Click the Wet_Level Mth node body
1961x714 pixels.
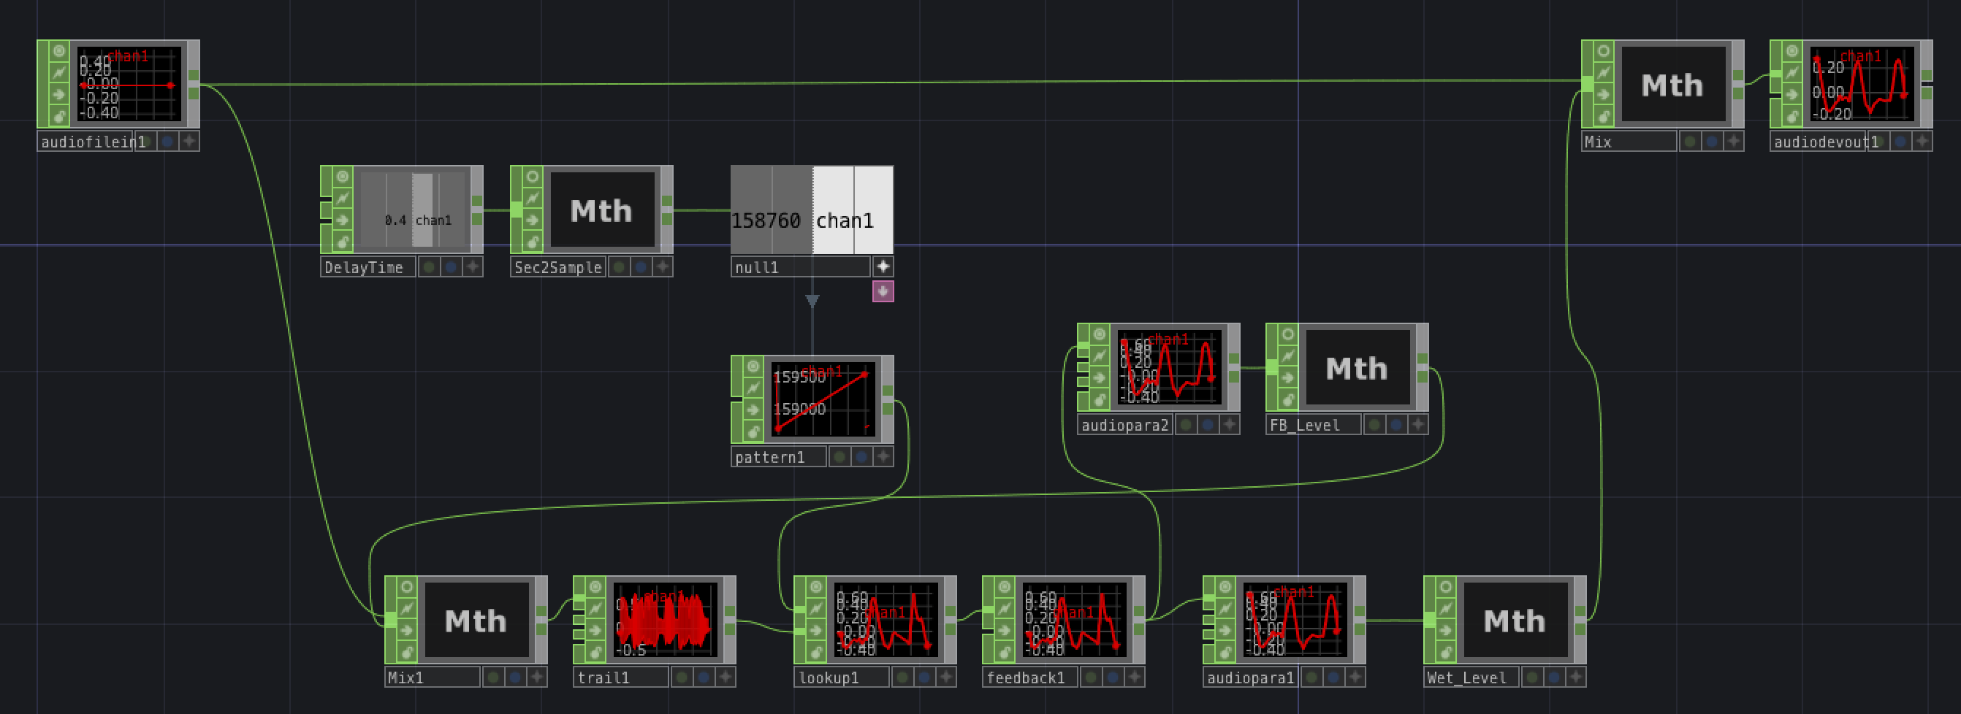pos(1515,620)
